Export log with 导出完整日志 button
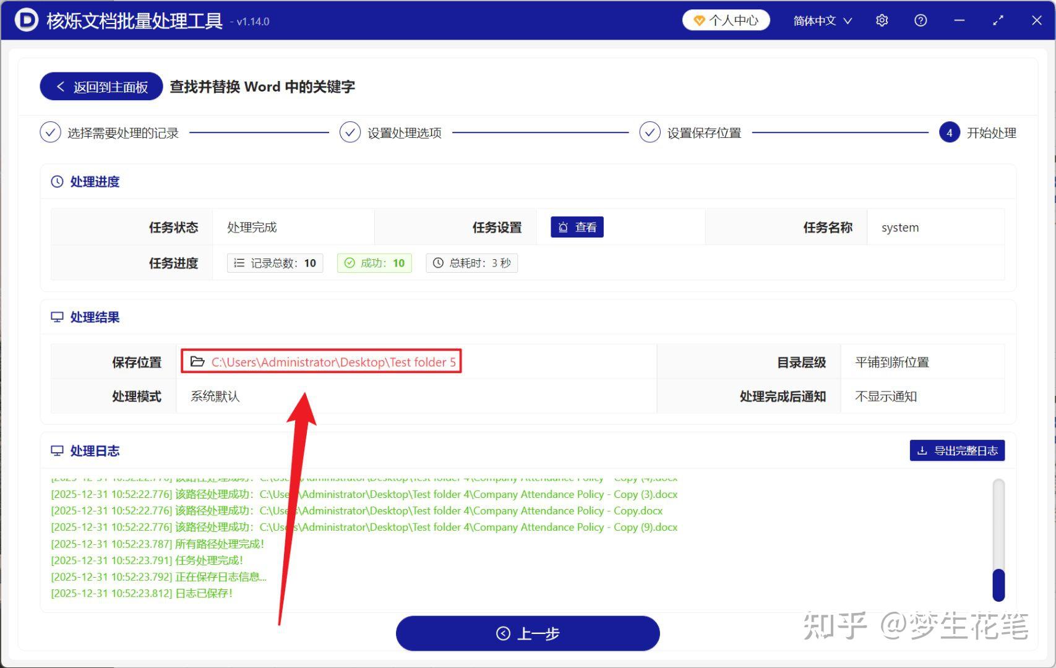Viewport: 1056px width, 668px height. coord(957,451)
